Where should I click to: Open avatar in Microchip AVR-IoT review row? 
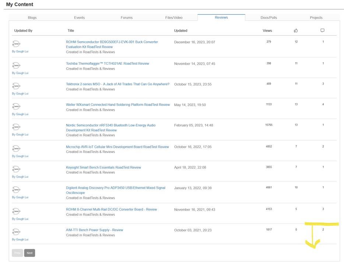16,148
